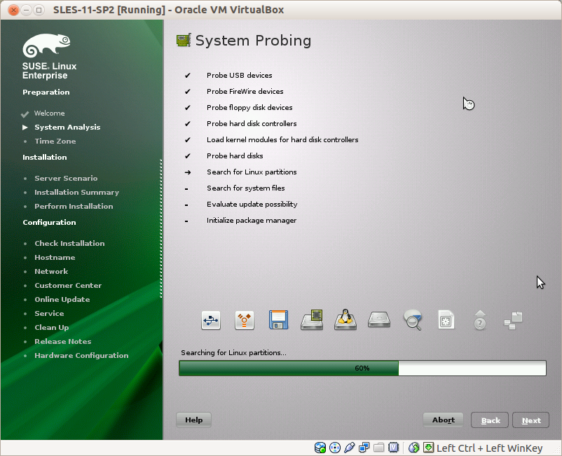Click the "System Probing" page title
Screen dimensions: 562x456
coord(253,41)
